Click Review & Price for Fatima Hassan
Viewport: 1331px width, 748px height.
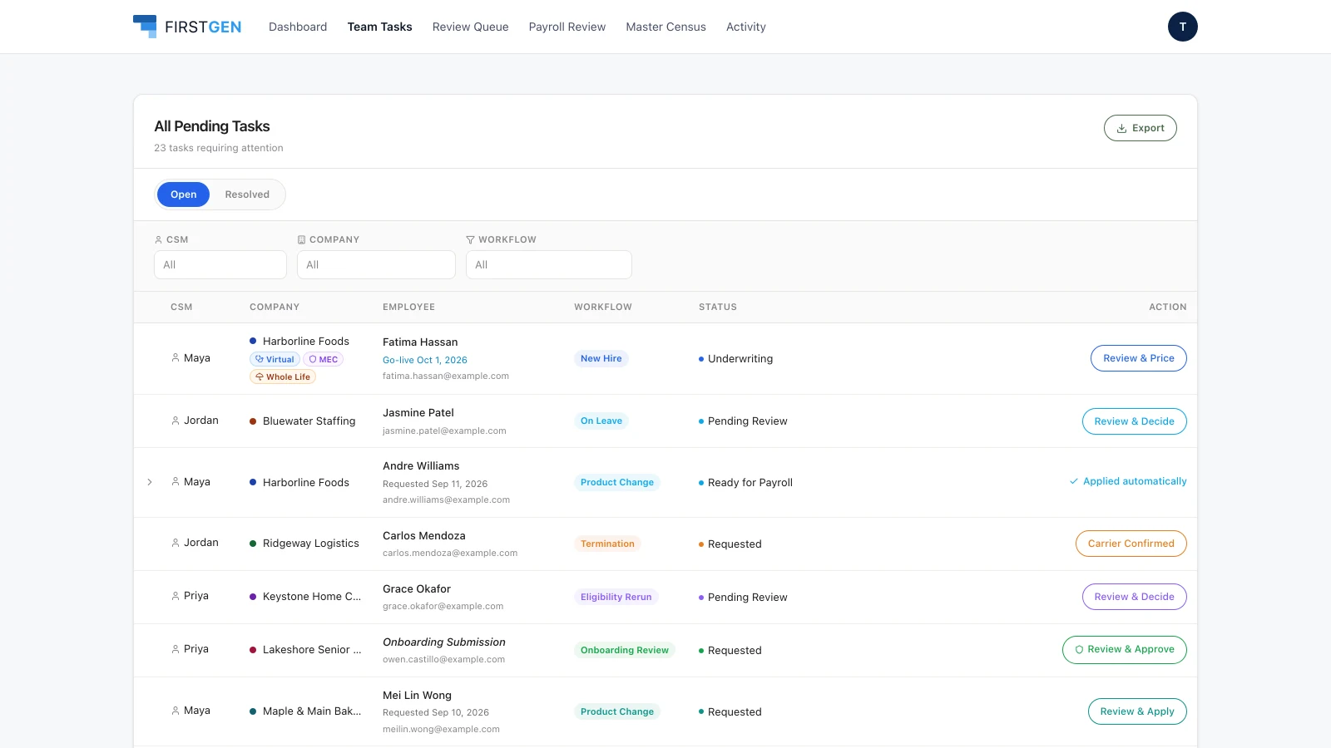point(1139,358)
